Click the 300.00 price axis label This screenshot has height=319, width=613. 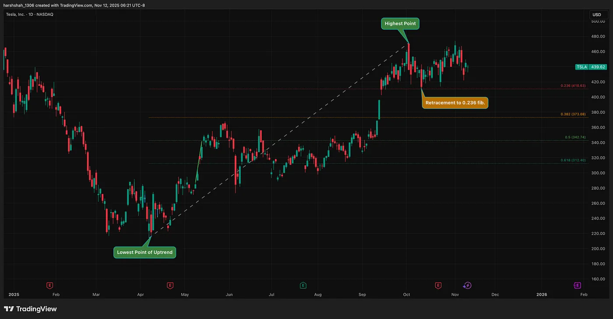coord(597,173)
